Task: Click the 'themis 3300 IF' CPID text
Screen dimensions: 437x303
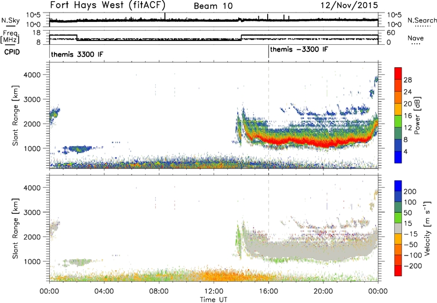Action: point(77,54)
